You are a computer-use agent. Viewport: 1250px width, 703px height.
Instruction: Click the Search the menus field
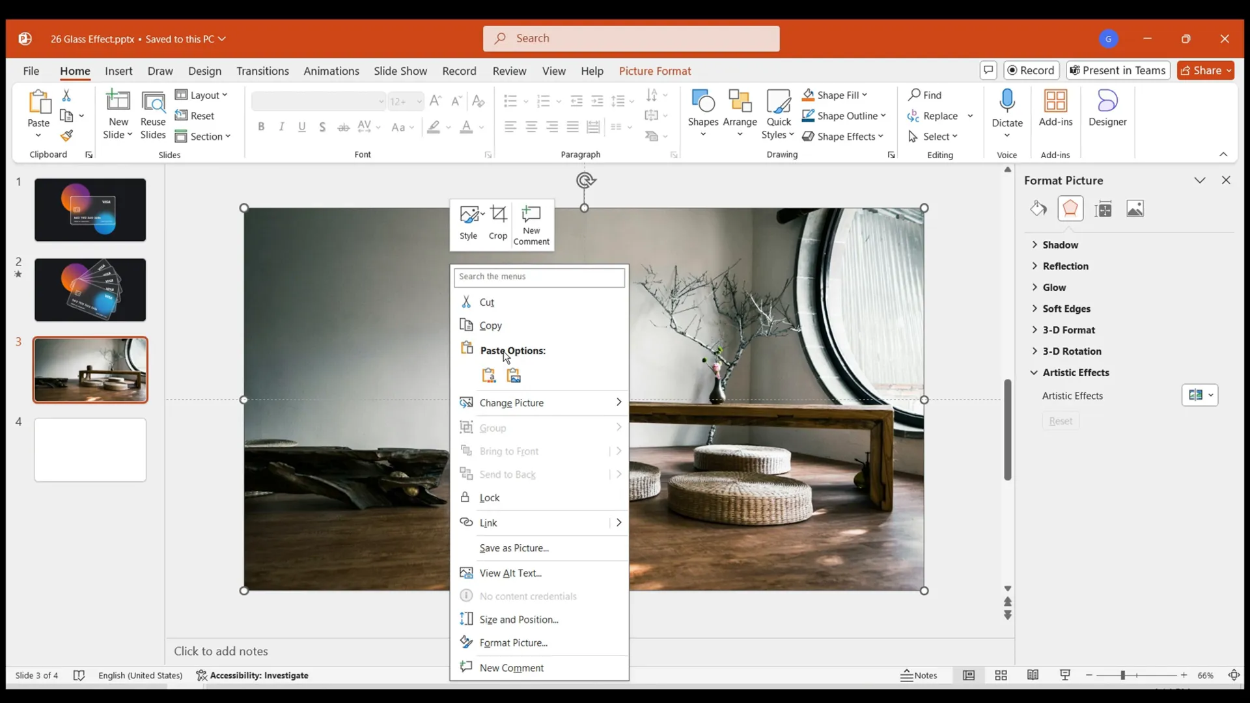tap(539, 277)
